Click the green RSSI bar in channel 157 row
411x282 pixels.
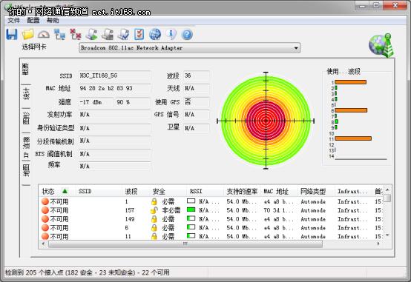coord(191,209)
